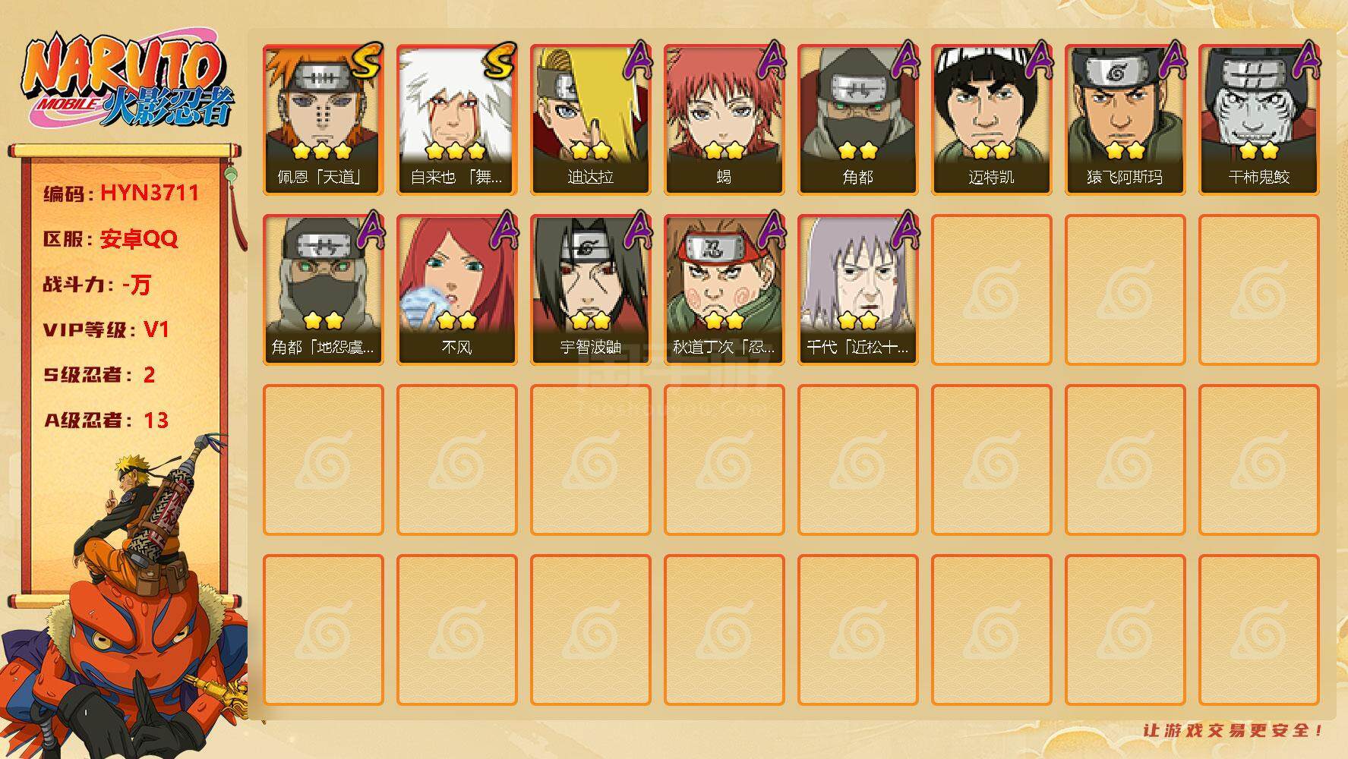Image resolution: width=1348 pixels, height=759 pixels.
Task: Click the 安卓QQ server label
Action: pos(139,239)
